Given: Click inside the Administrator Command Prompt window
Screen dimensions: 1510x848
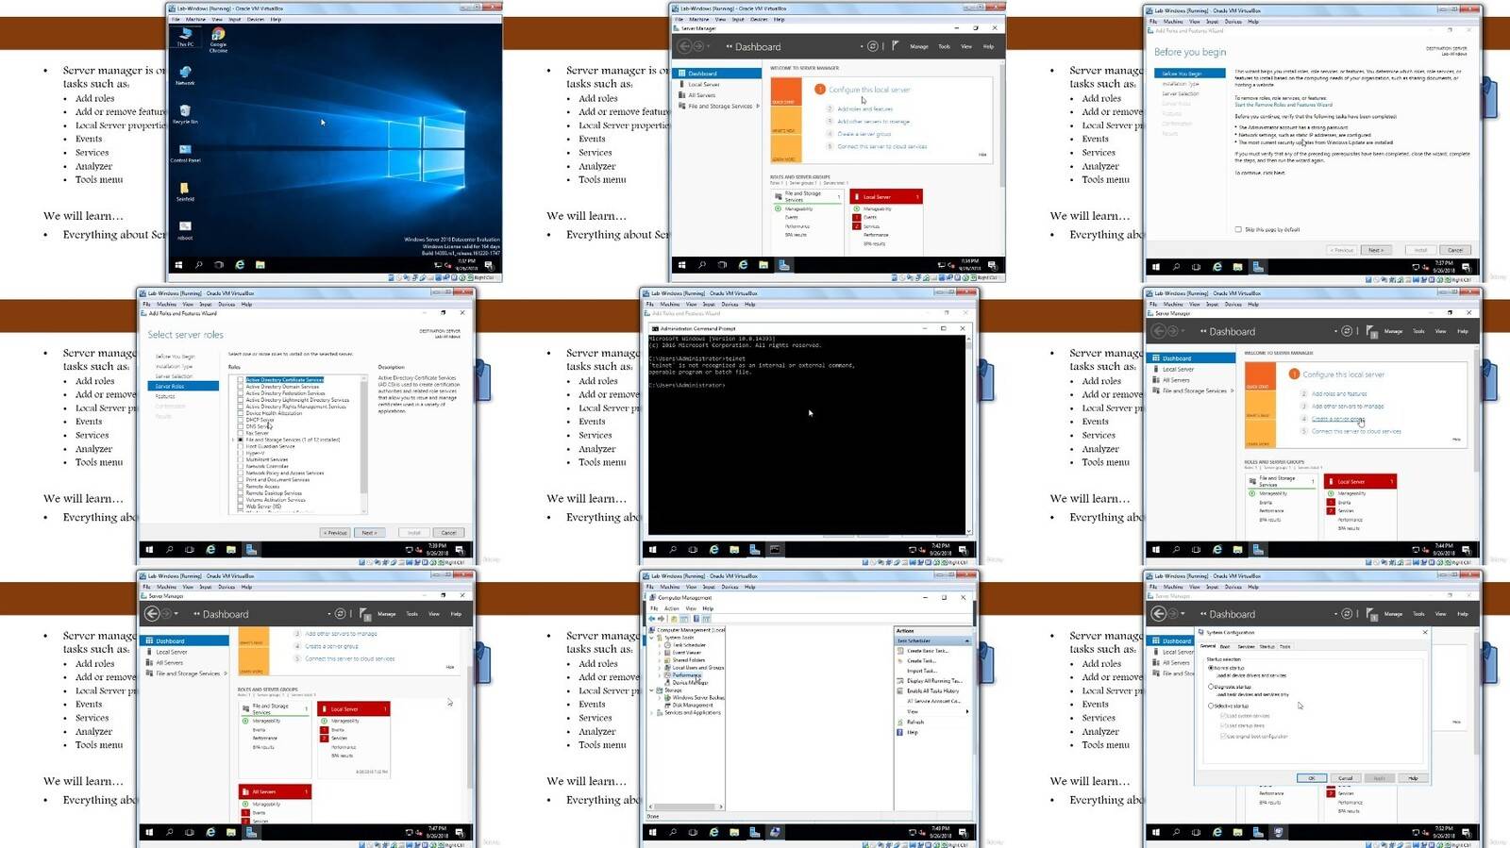Looking at the screenshot, I should (806, 435).
